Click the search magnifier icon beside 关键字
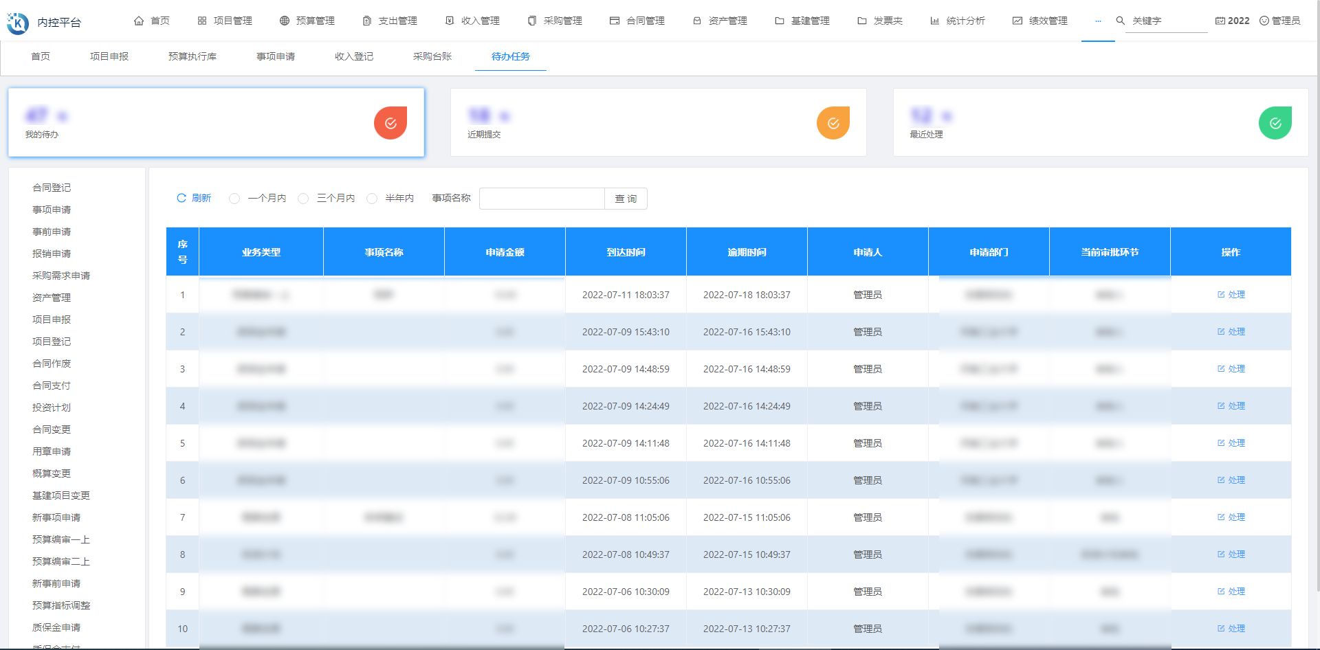This screenshot has width=1320, height=650. (x=1119, y=21)
